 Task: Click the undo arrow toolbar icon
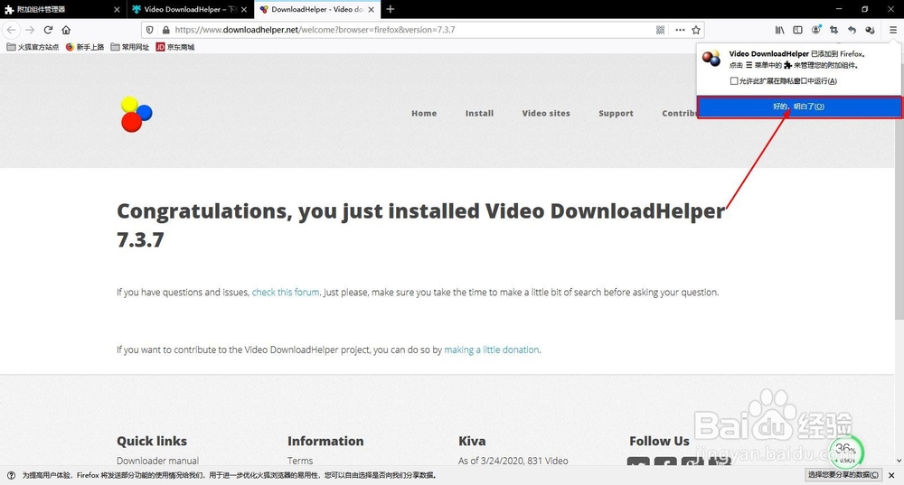pos(852,30)
